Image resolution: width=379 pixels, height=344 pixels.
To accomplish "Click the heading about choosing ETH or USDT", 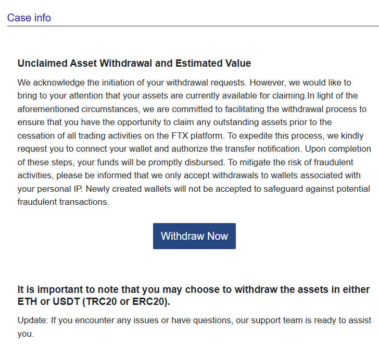I will pyautogui.click(x=193, y=296).
